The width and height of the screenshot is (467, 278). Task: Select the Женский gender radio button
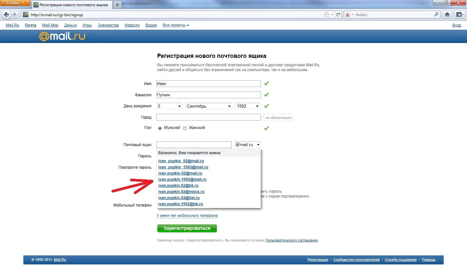coord(185,128)
